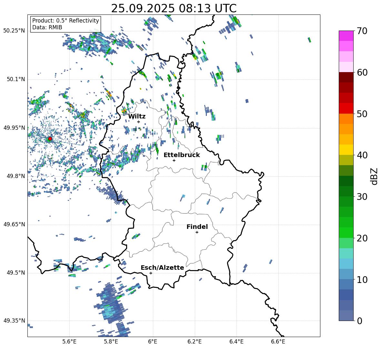Pick the yellow 40 dBZ colorbar swatch
Image resolution: width=382 pixels, height=348 pixels.
coord(346,150)
